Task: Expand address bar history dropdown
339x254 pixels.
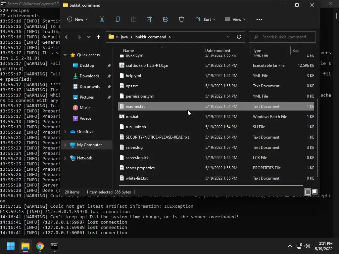Action: point(228,37)
